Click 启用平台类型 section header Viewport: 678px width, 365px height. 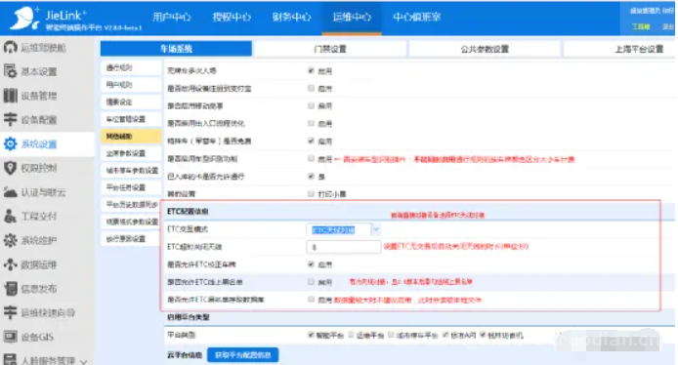(x=189, y=317)
